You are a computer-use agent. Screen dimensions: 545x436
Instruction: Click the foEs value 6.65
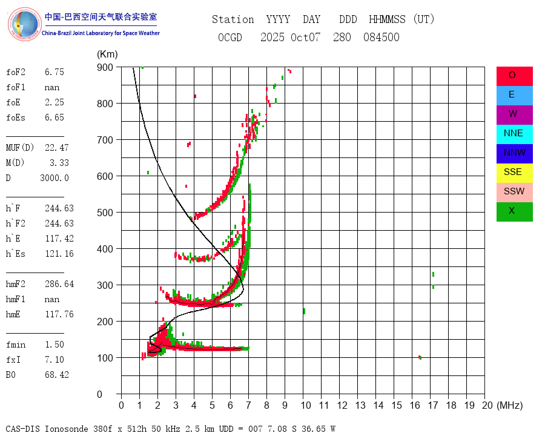[54, 117]
